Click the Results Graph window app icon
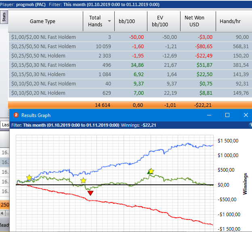 pos(16,115)
